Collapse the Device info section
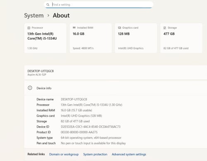The height and width of the screenshot is (161, 207). tap(116, 88)
